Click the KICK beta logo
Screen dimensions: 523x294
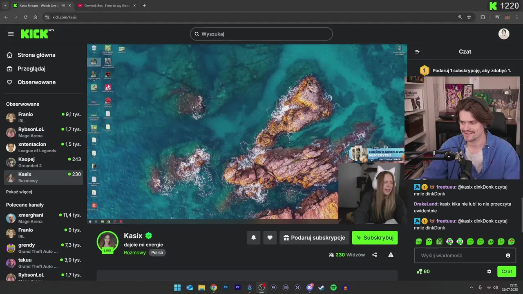[37, 33]
